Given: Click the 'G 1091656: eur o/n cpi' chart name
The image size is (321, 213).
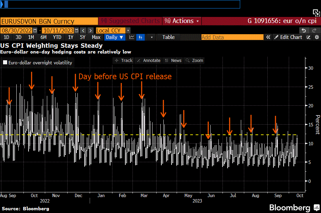Looking at the screenshot, I should pyautogui.click(x=282, y=21).
